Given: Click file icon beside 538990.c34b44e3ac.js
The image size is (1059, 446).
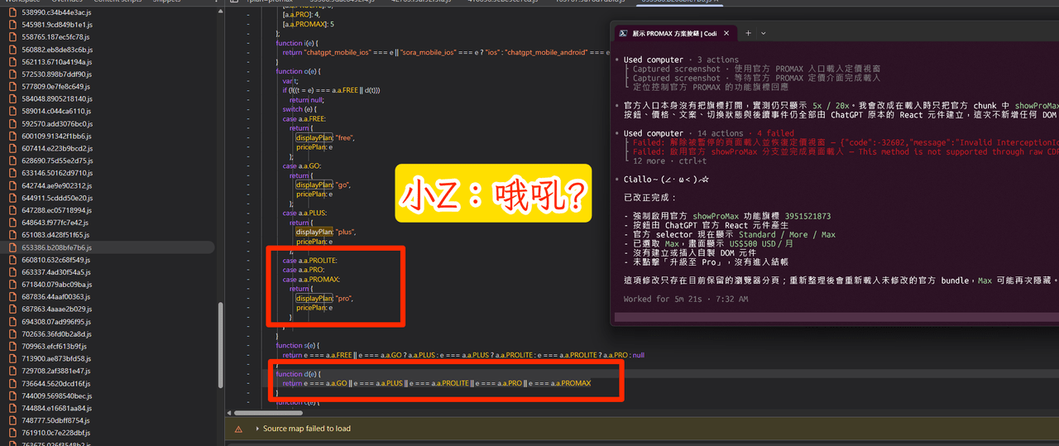Looking at the screenshot, I should coord(12,13).
